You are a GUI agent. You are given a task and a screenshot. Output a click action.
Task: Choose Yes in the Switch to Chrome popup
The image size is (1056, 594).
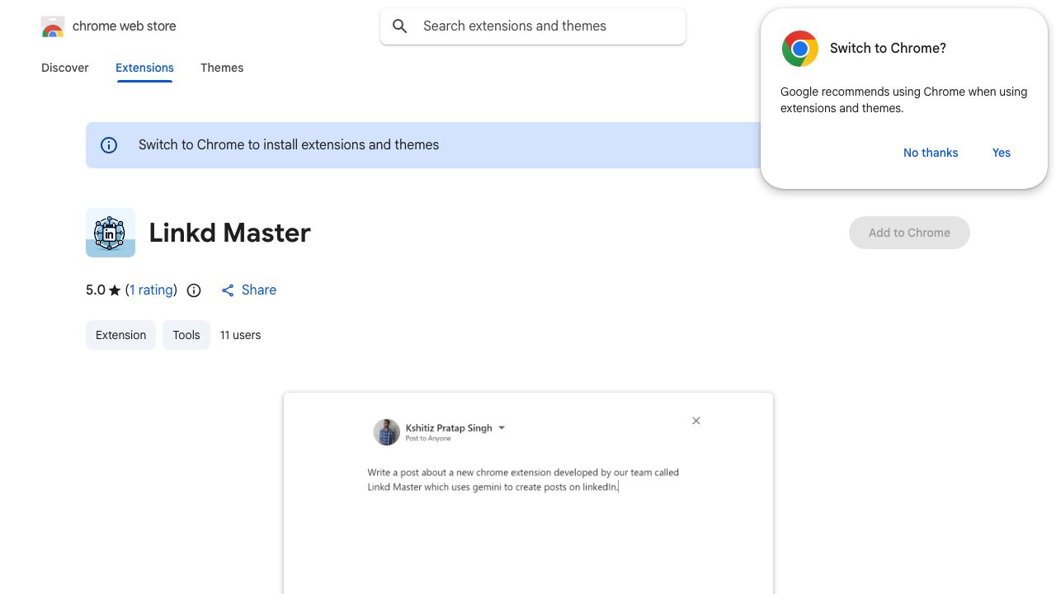pyautogui.click(x=1002, y=153)
